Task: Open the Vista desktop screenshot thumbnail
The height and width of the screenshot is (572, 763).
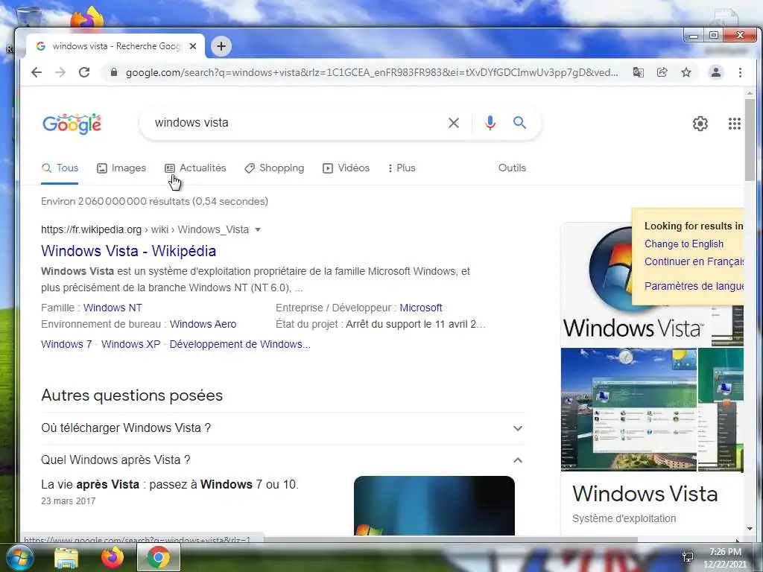Action: [x=629, y=410]
